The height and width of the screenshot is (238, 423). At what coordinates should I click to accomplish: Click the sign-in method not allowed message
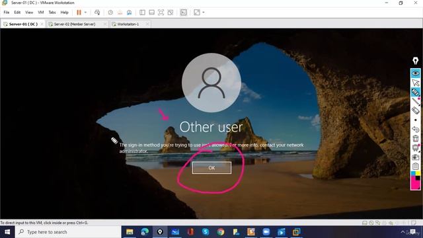coord(211,148)
